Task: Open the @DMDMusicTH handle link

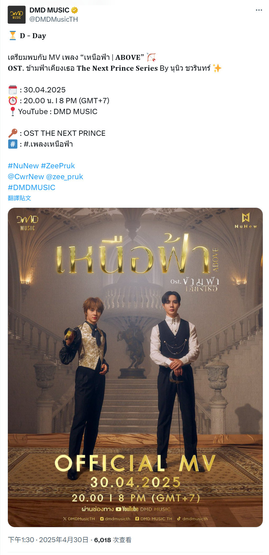Action: coord(54,19)
